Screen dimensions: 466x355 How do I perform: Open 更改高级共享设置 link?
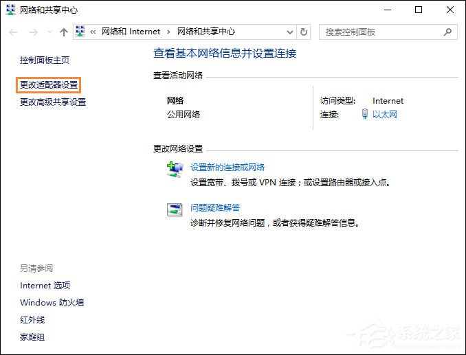[x=53, y=102]
